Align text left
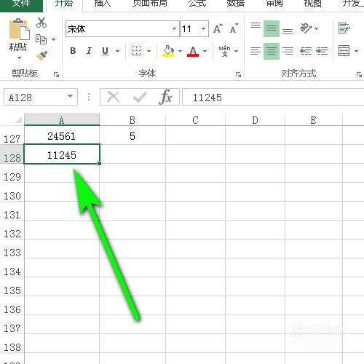364x364 pixels. tap(256, 51)
